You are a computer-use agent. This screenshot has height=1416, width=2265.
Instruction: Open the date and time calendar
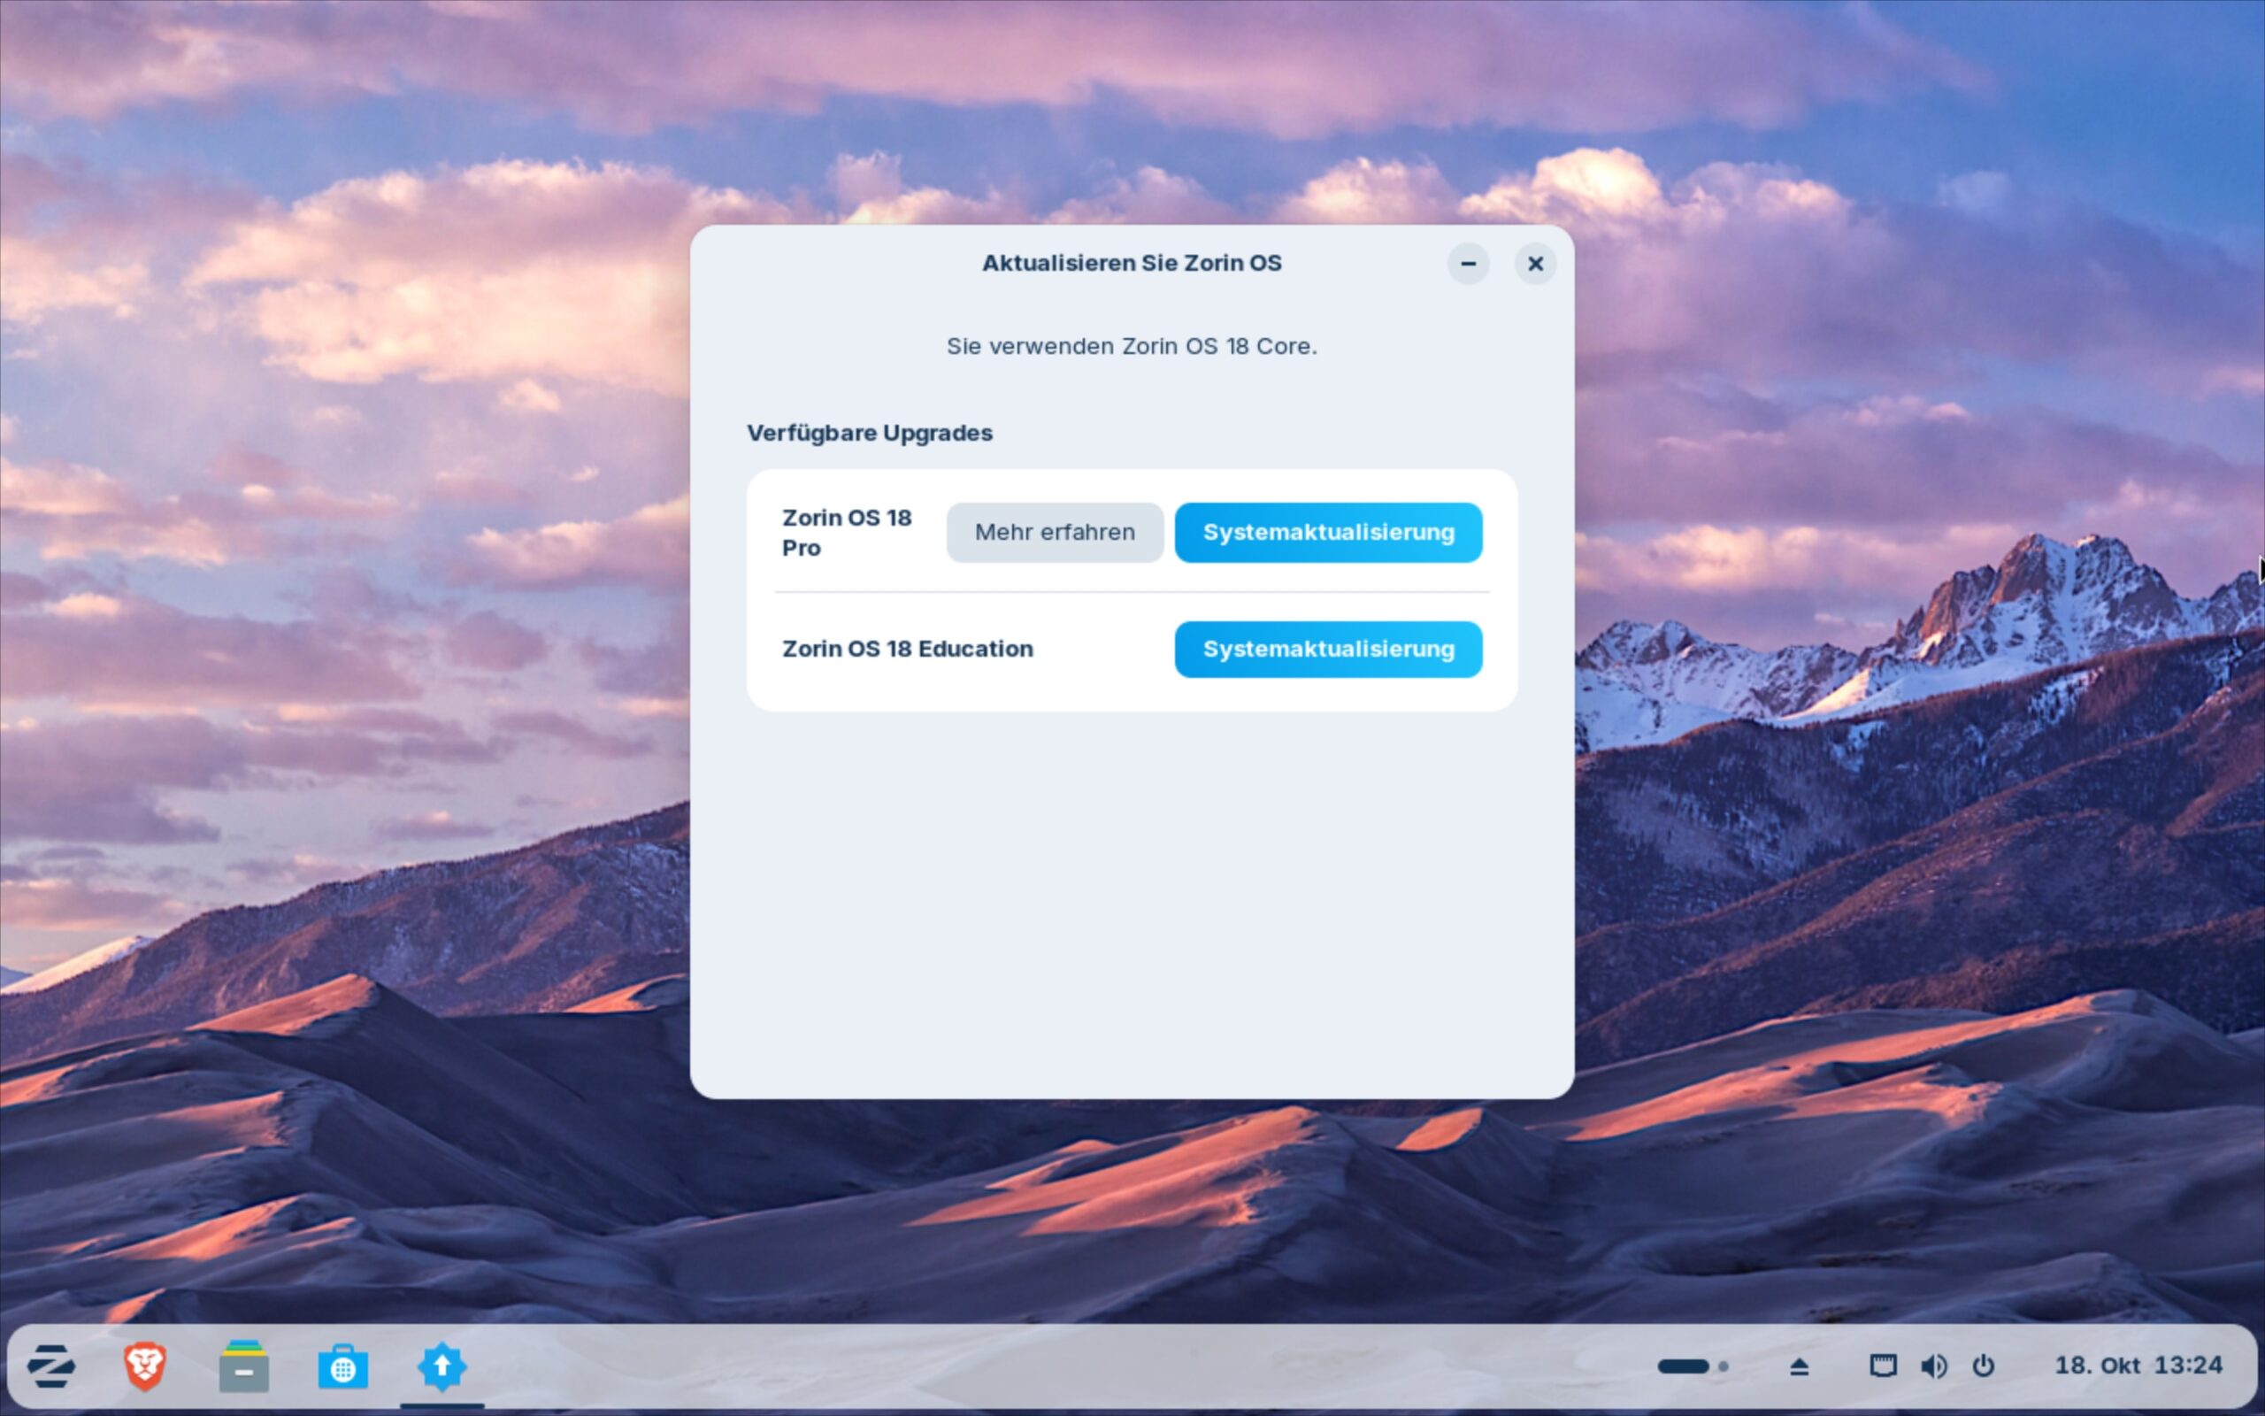(x=2138, y=1366)
